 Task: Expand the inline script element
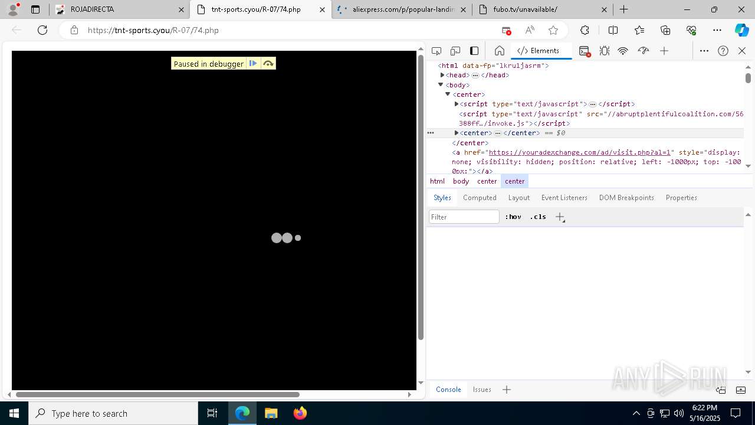pyautogui.click(x=457, y=104)
